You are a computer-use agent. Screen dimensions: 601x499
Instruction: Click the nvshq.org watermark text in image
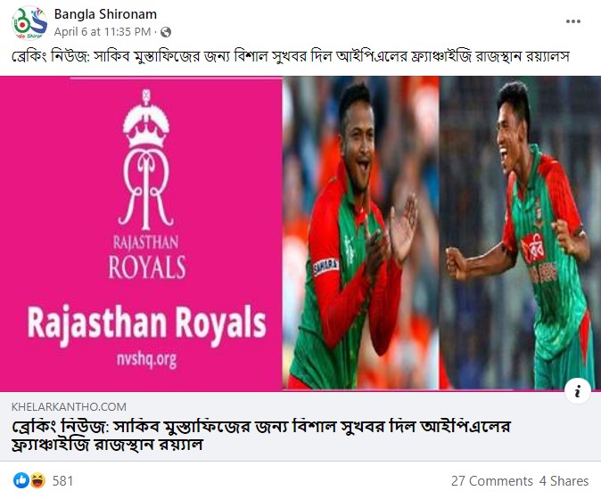point(147,360)
